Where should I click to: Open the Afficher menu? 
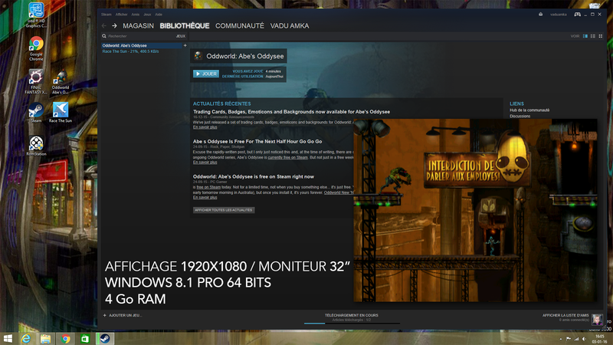tap(121, 15)
